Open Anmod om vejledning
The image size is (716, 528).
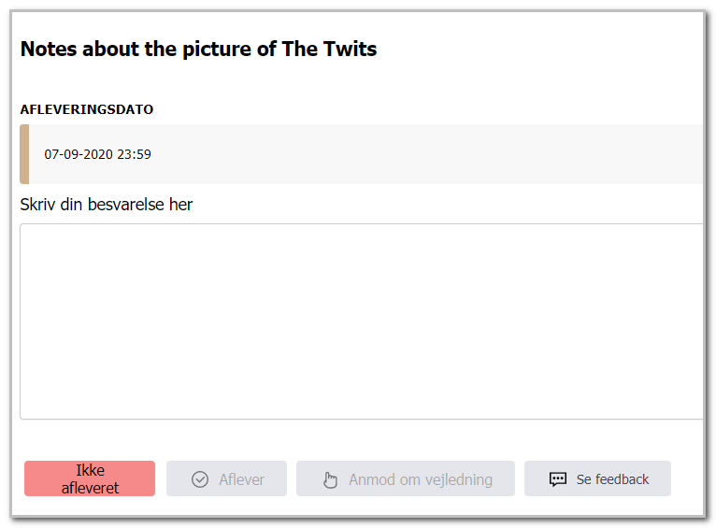click(406, 478)
